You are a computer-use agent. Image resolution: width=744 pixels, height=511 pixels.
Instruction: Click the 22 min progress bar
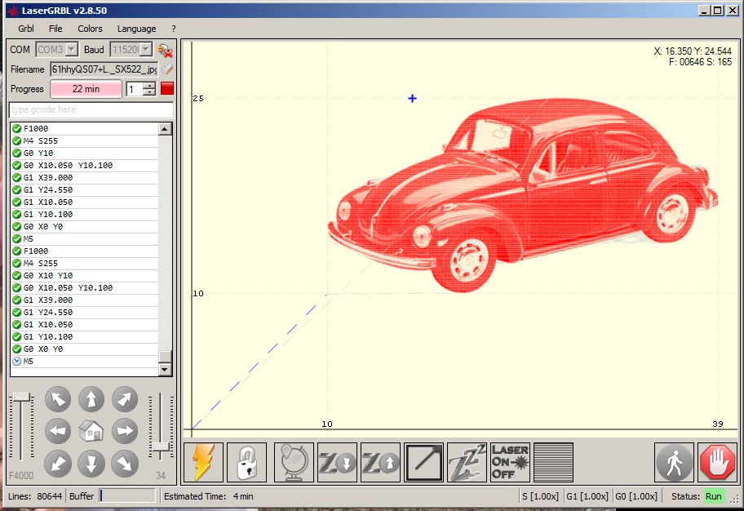click(x=86, y=89)
